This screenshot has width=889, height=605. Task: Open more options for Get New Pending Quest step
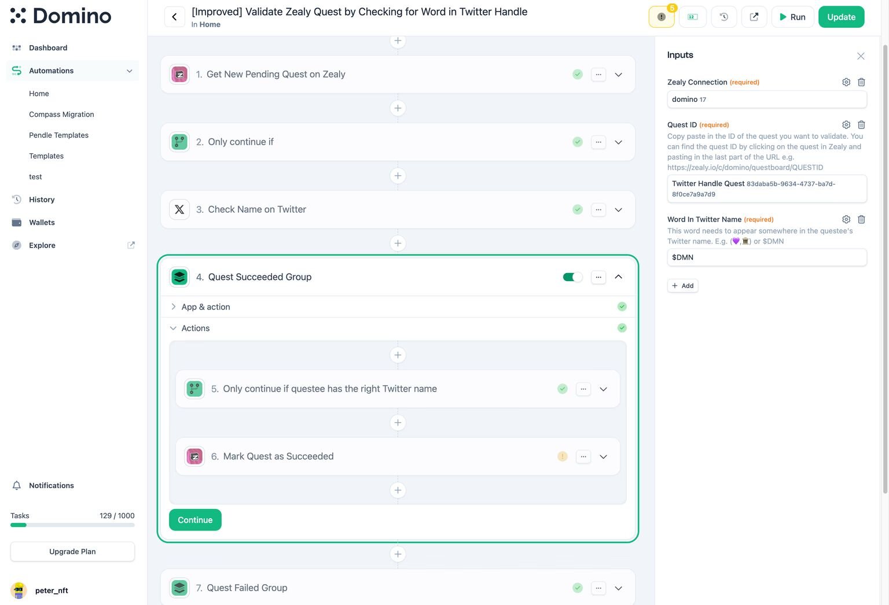coord(598,75)
